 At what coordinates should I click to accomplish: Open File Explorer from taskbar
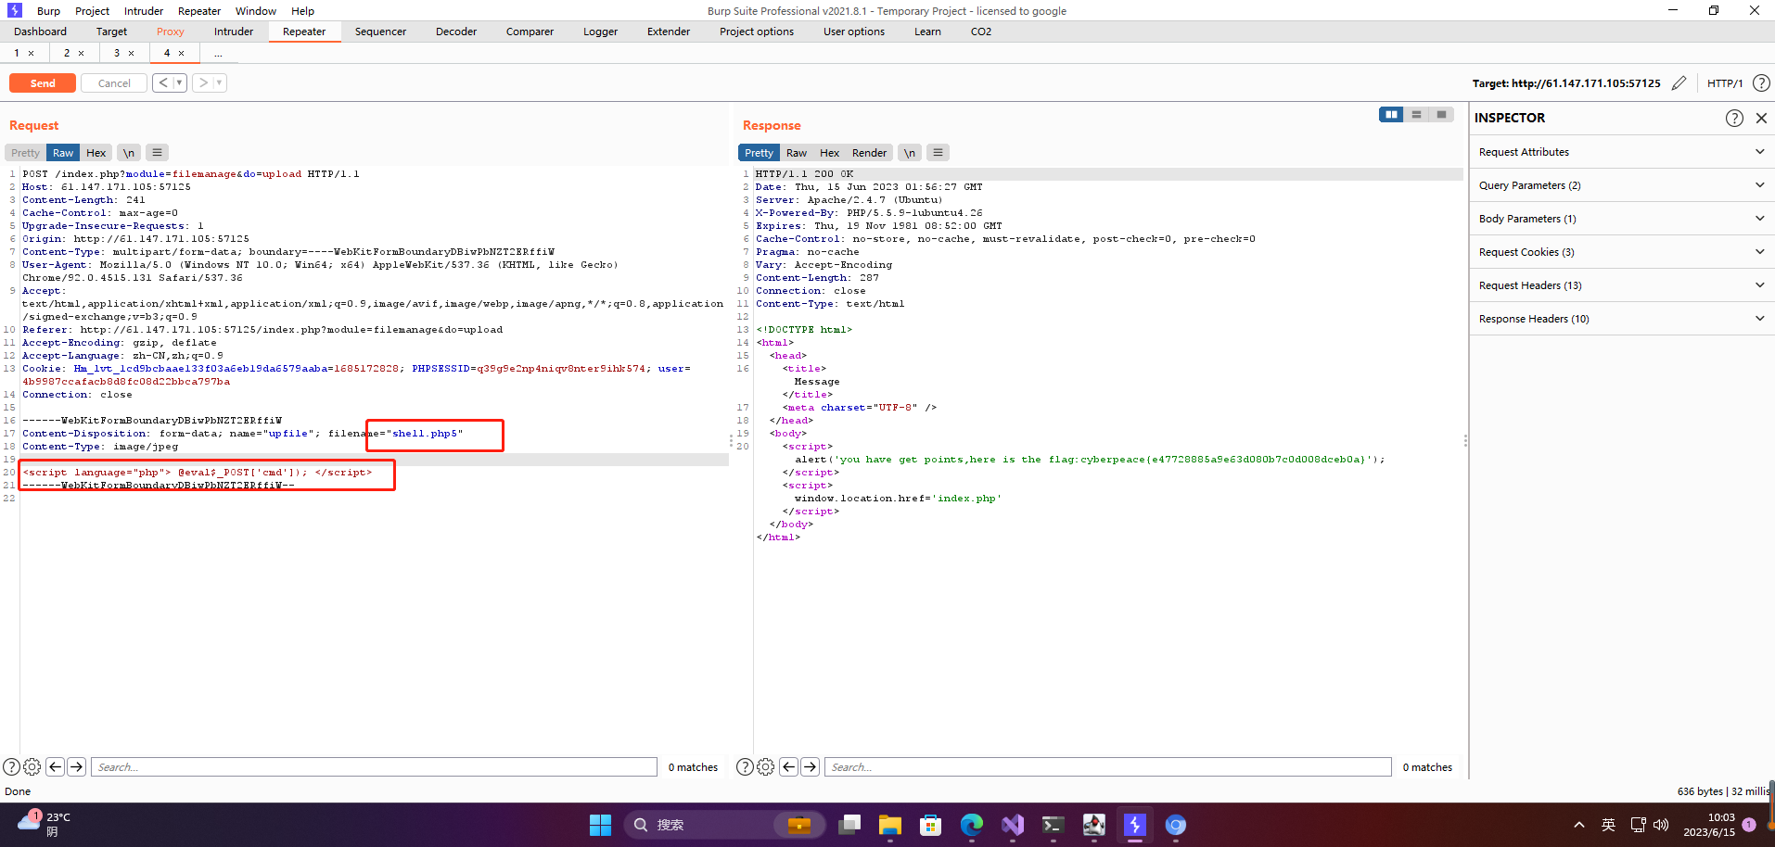tap(890, 825)
